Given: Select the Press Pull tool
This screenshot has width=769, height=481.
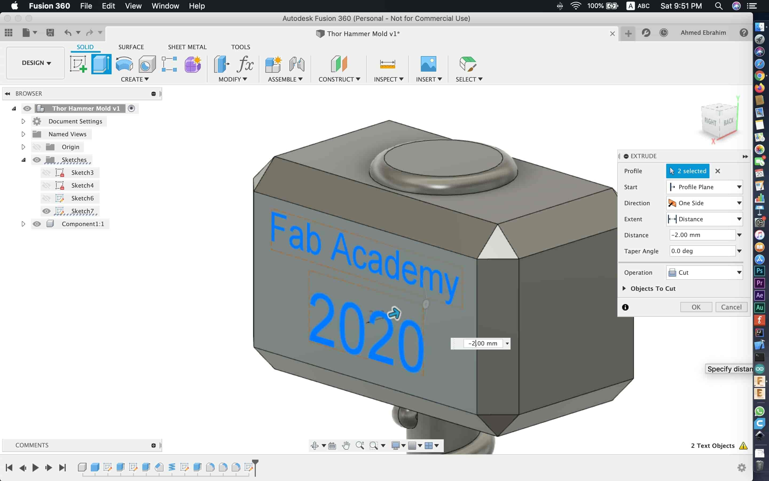Looking at the screenshot, I should [221, 64].
